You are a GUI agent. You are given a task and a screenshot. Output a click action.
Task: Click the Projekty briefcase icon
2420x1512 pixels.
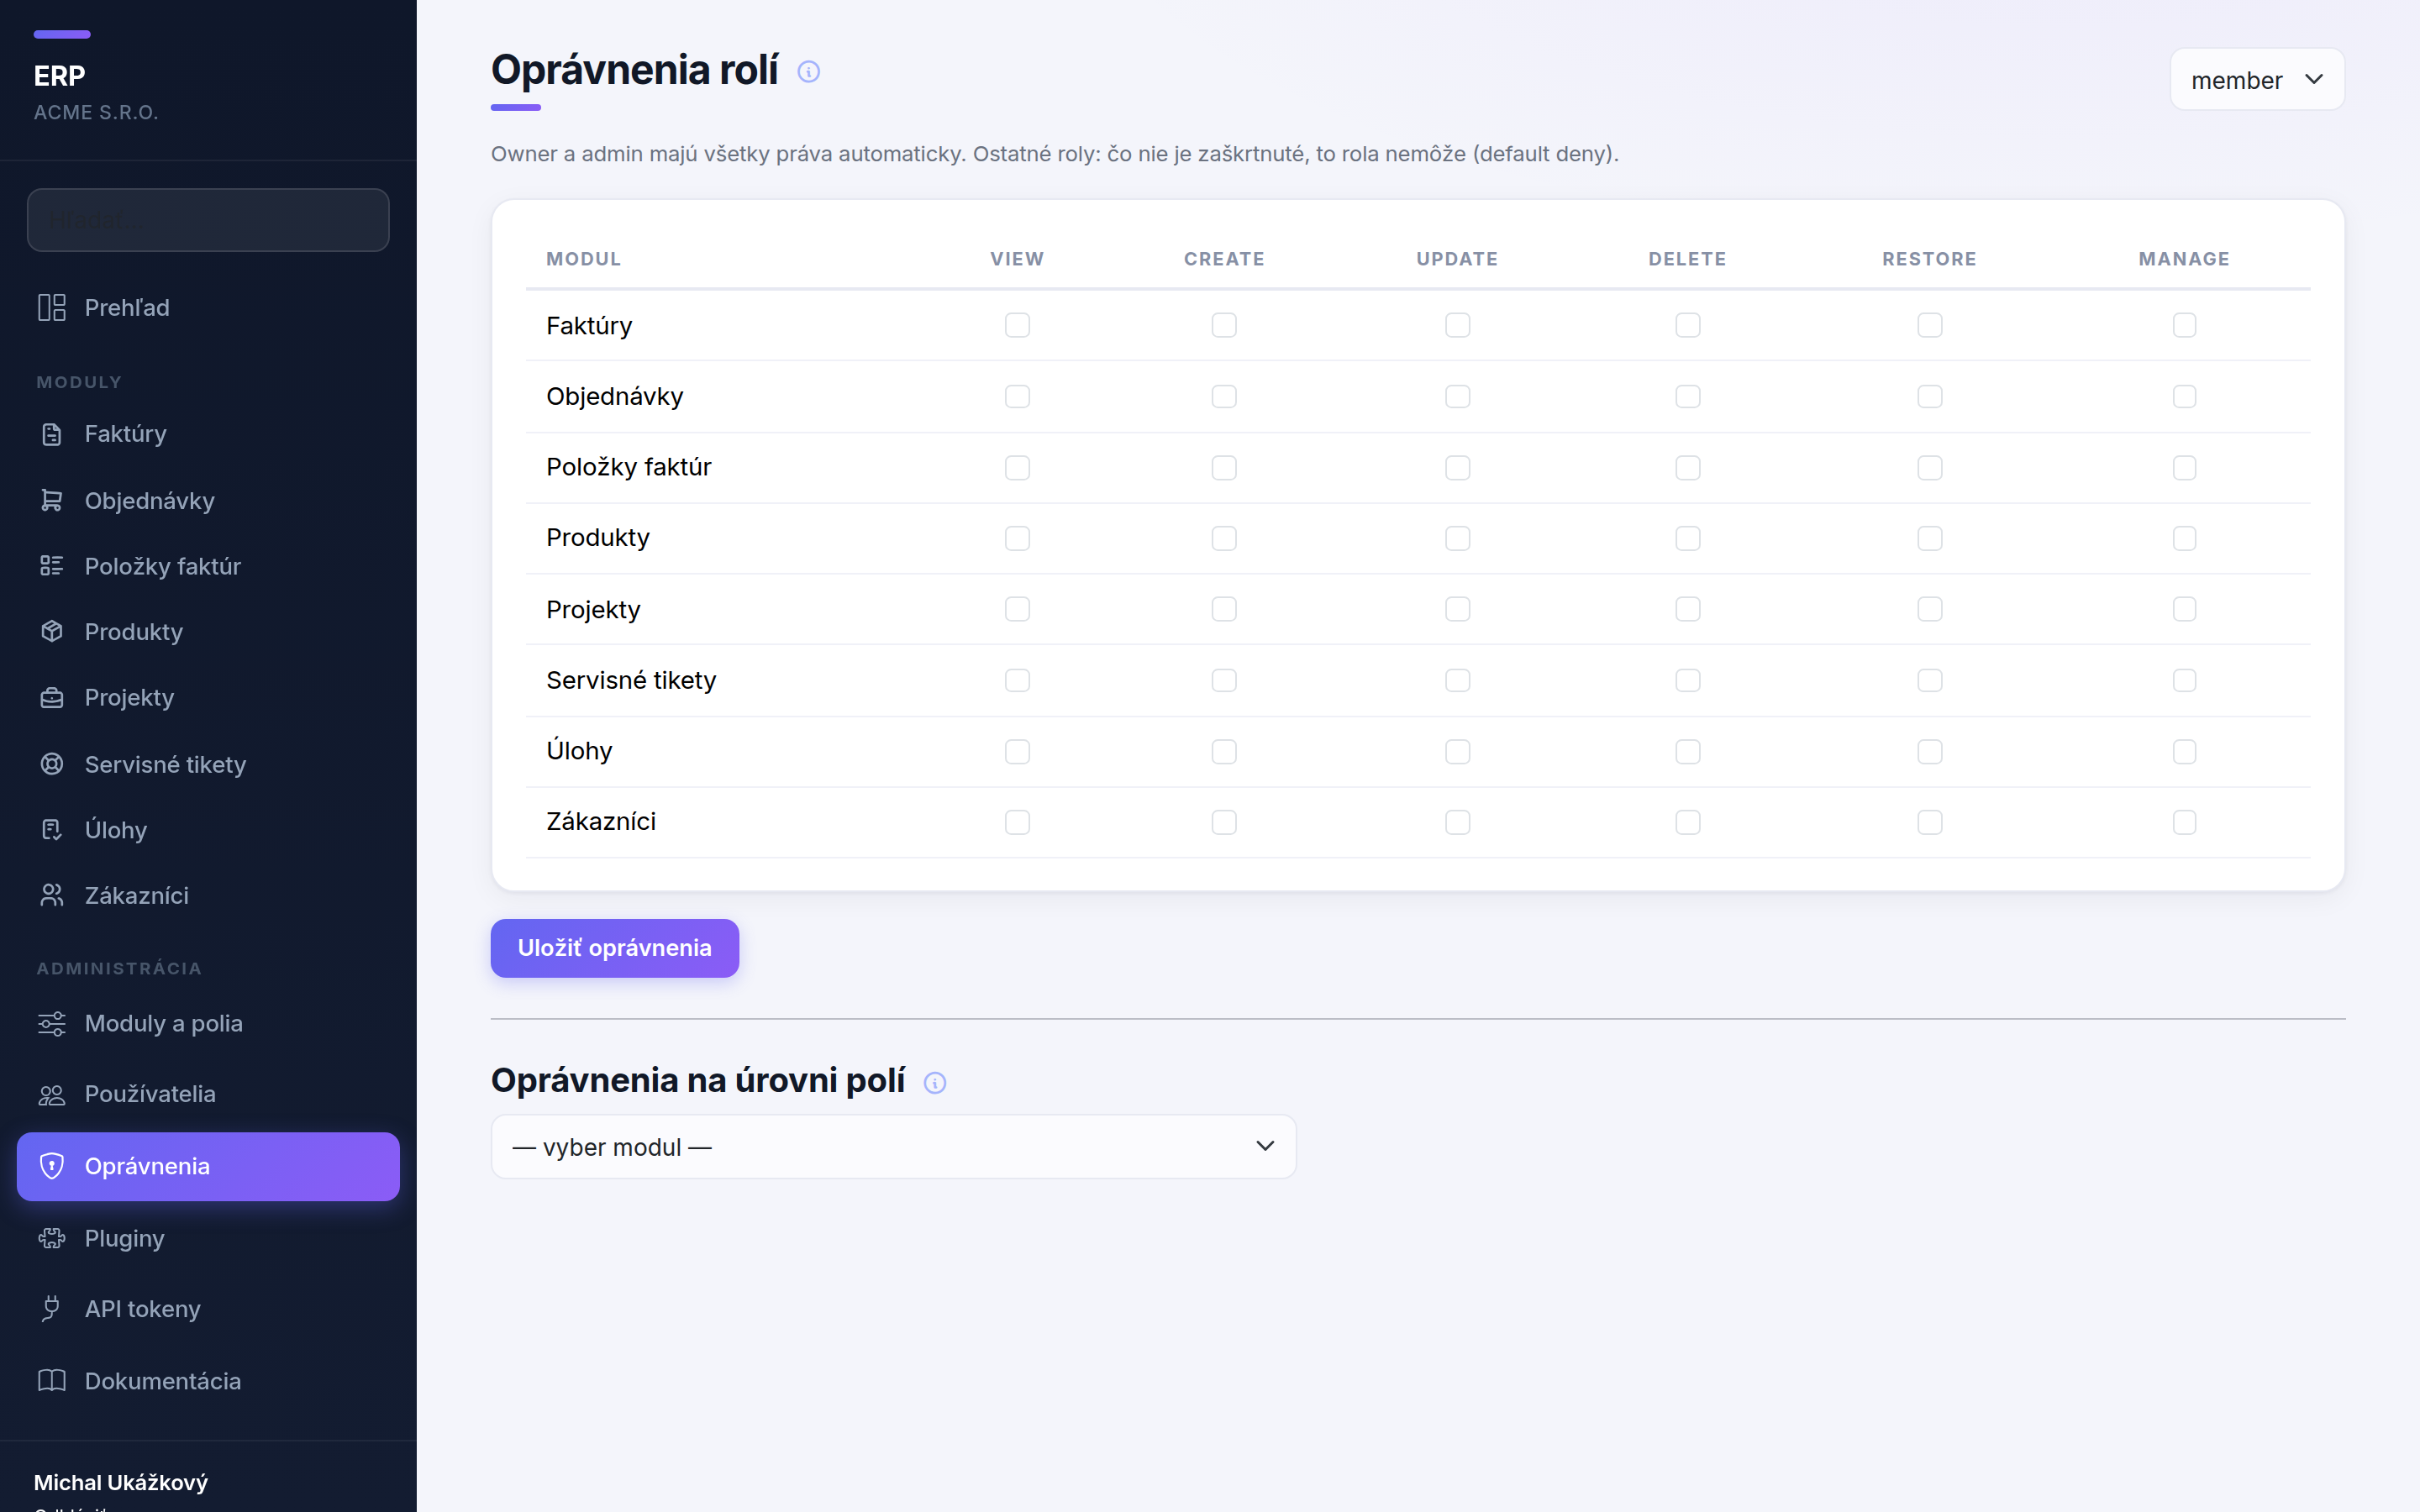click(x=51, y=697)
